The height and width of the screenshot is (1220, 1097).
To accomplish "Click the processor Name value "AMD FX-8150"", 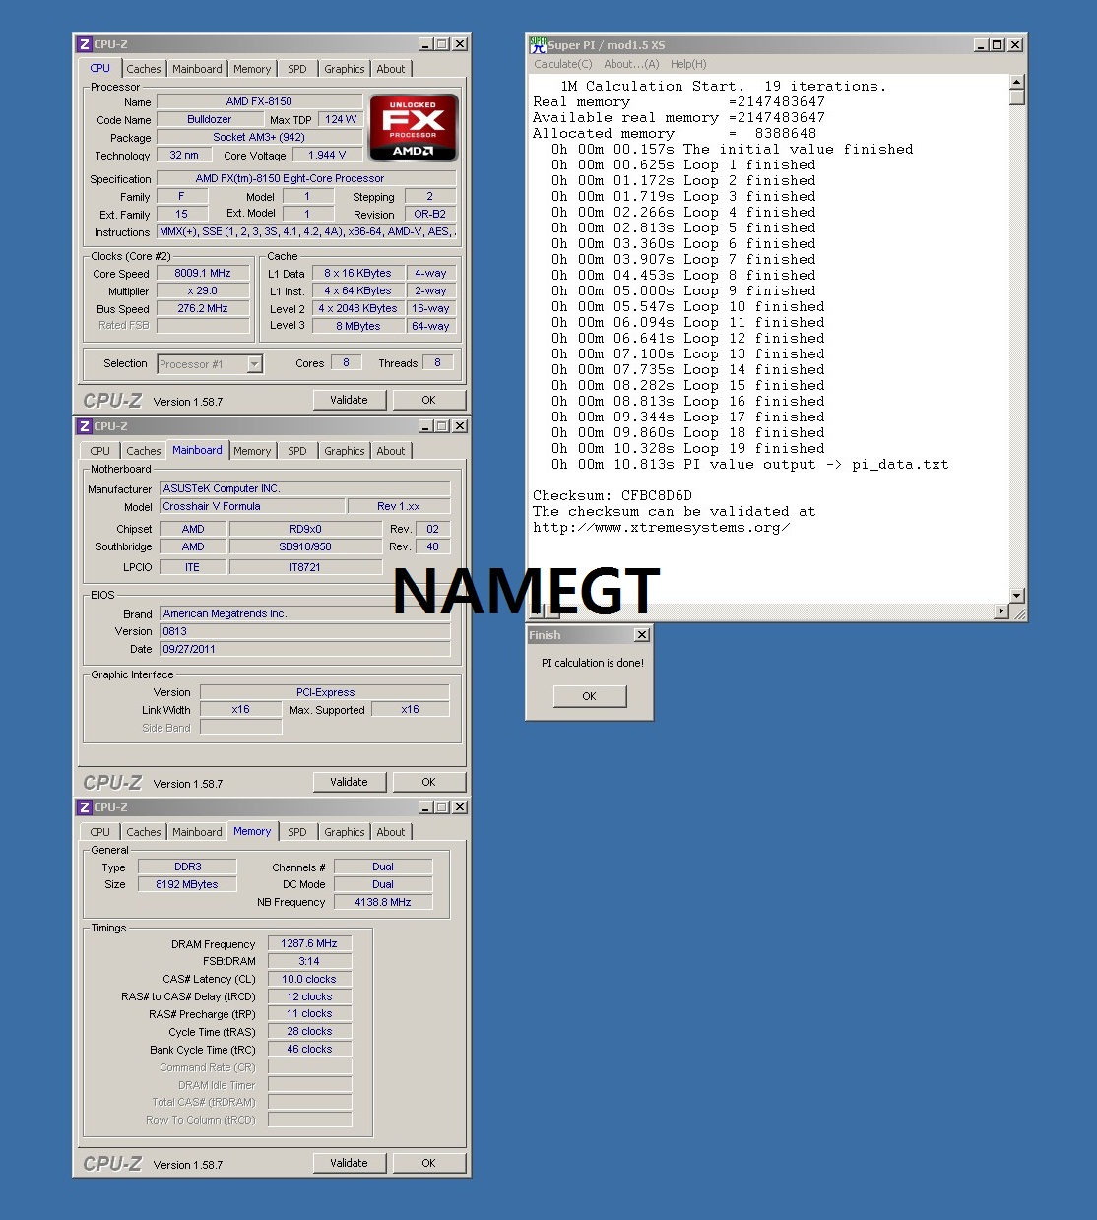I will [x=259, y=101].
